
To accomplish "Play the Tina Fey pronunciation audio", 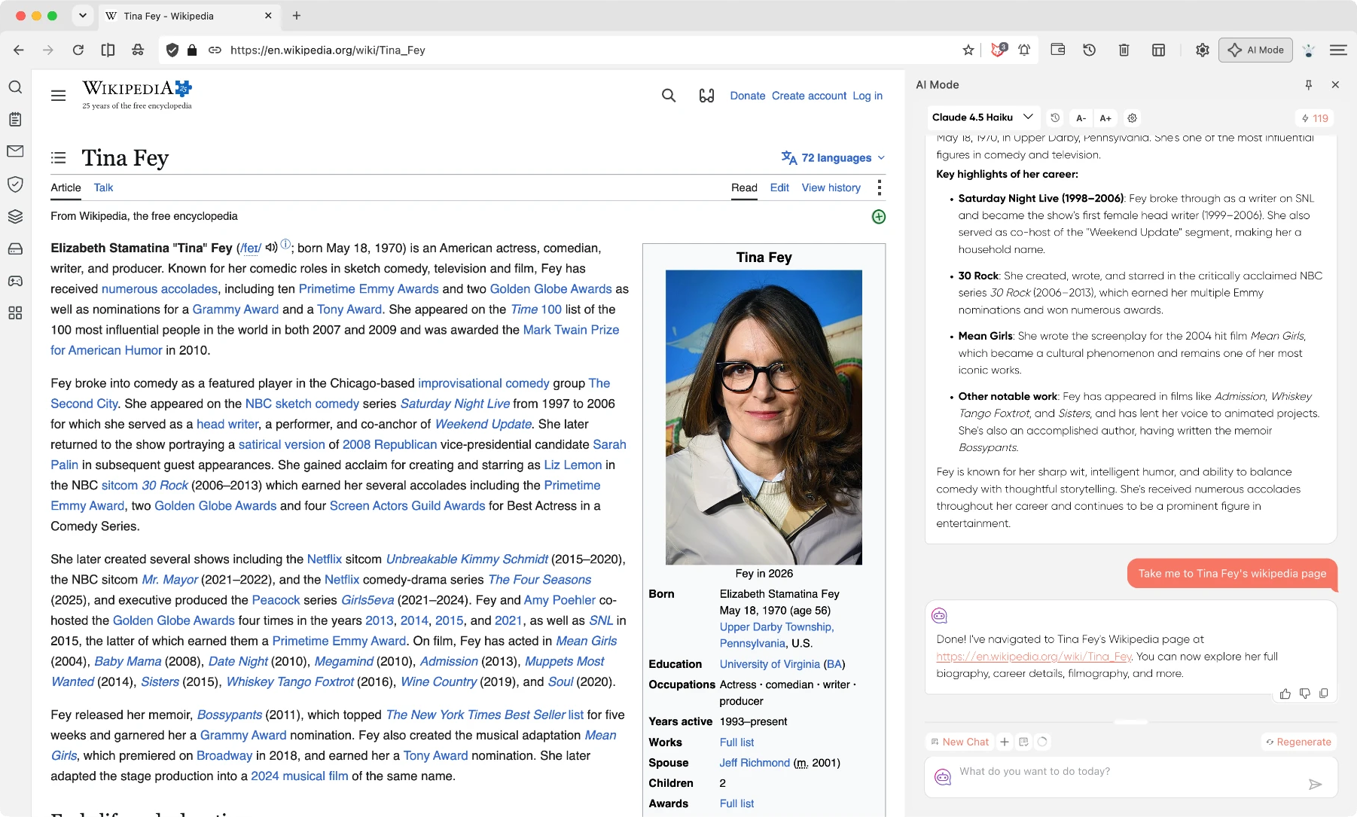I will pos(272,248).
